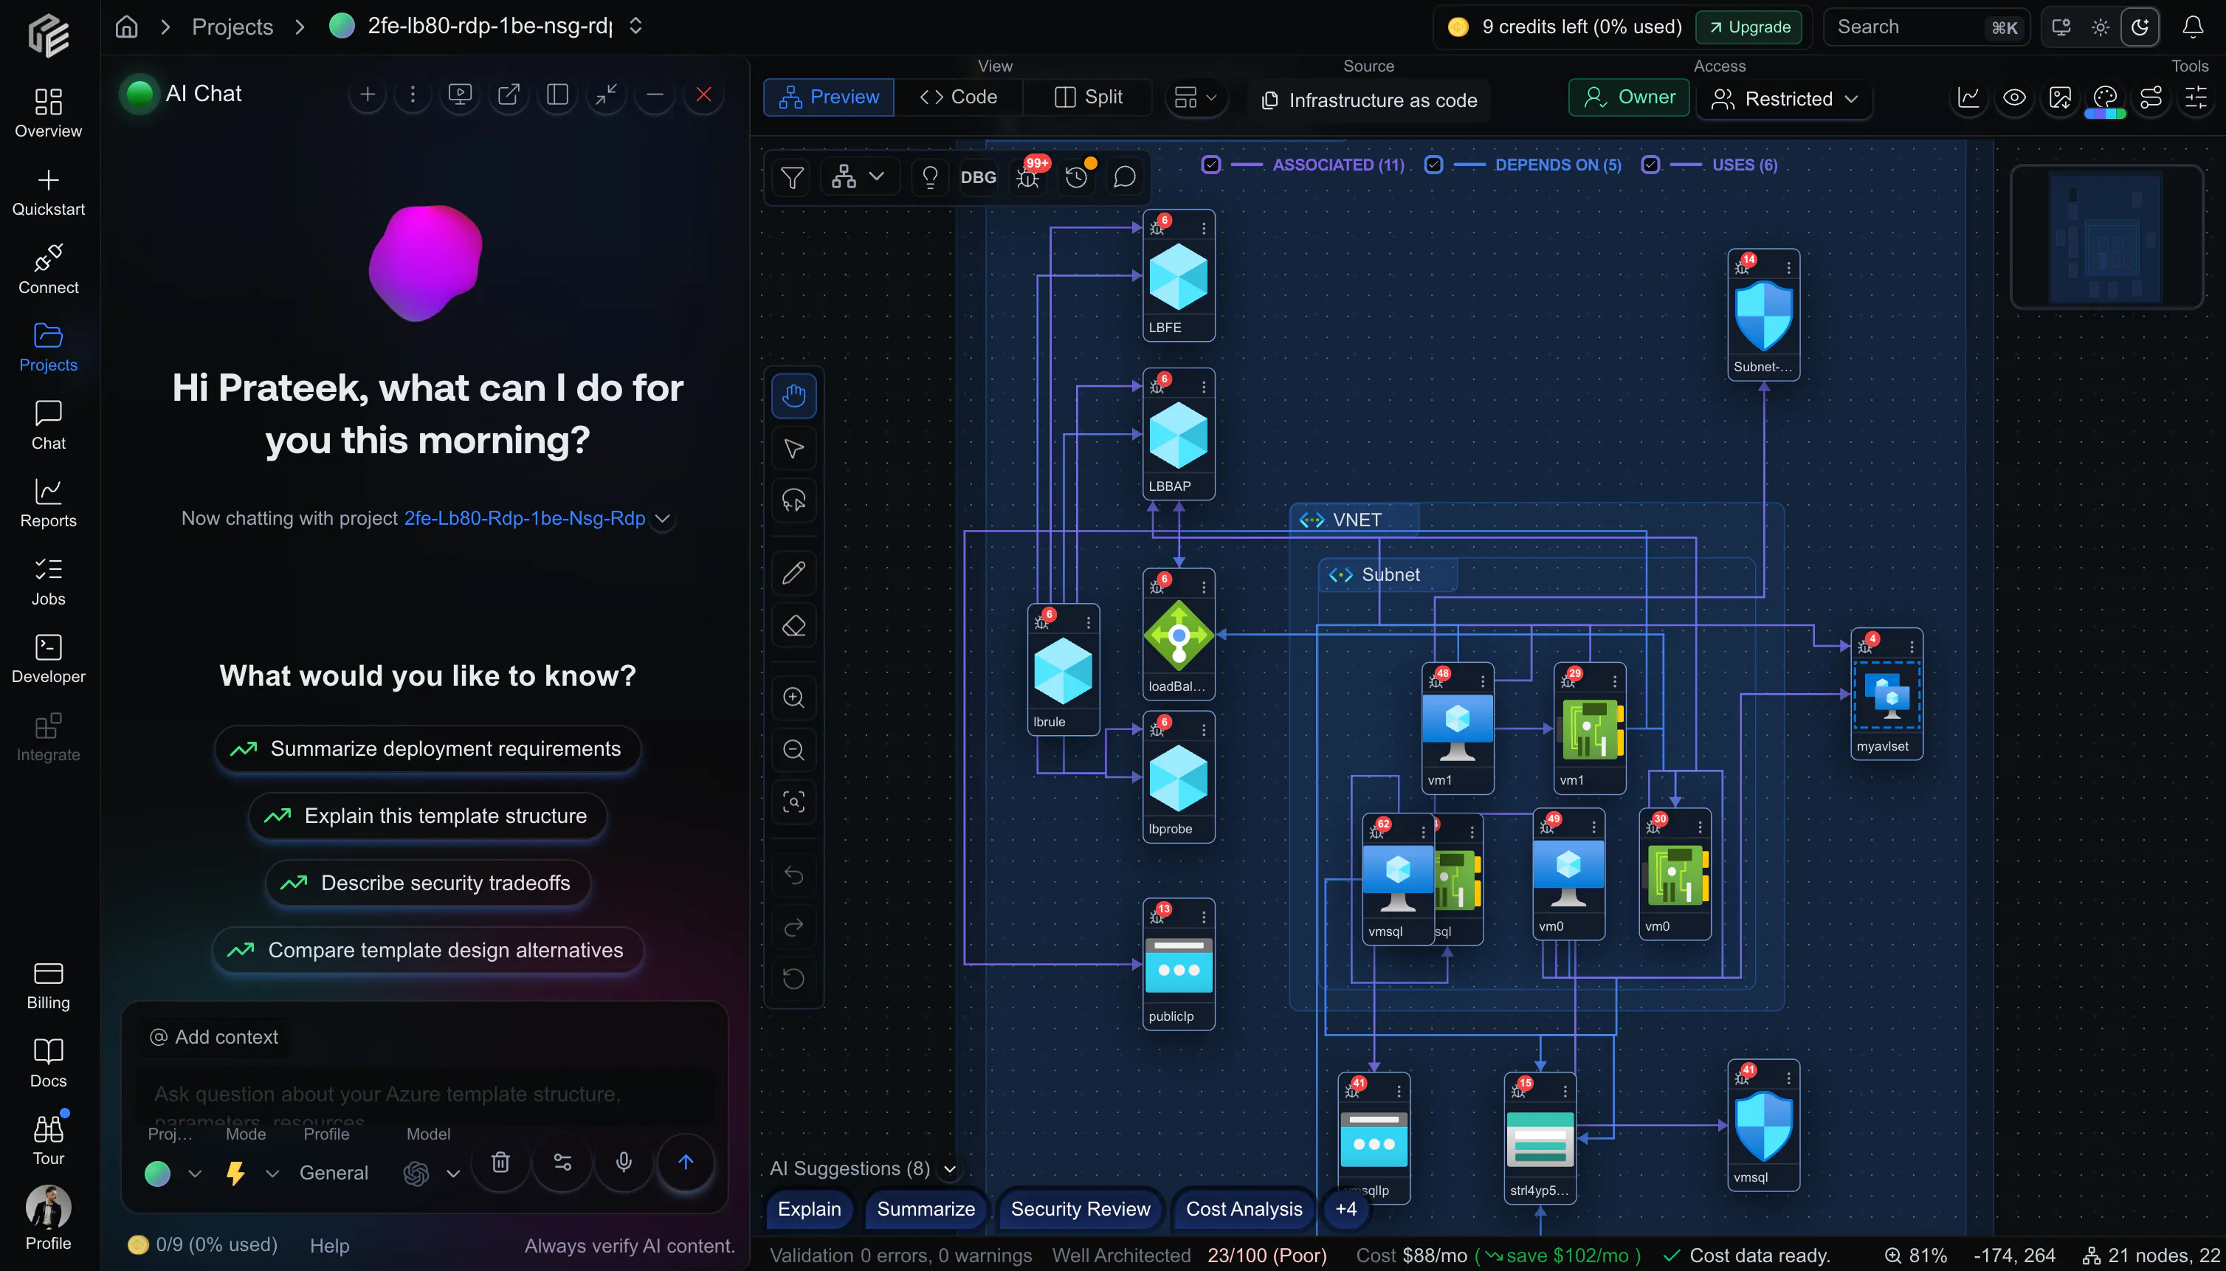Open the sliders settings tool at top right
The image size is (2226, 1271).
tap(2196, 97)
